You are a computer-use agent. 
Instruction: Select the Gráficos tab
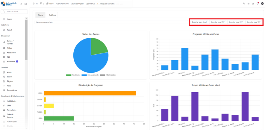(52, 15)
